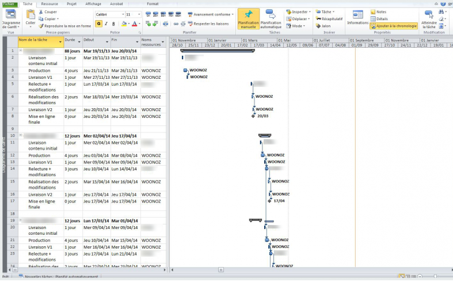
Task: Open the binoculars search icon
Action: (x=441, y=12)
